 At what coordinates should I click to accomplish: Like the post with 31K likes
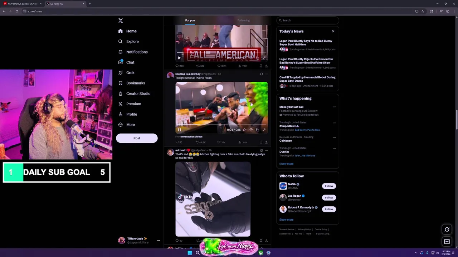pos(221,142)
